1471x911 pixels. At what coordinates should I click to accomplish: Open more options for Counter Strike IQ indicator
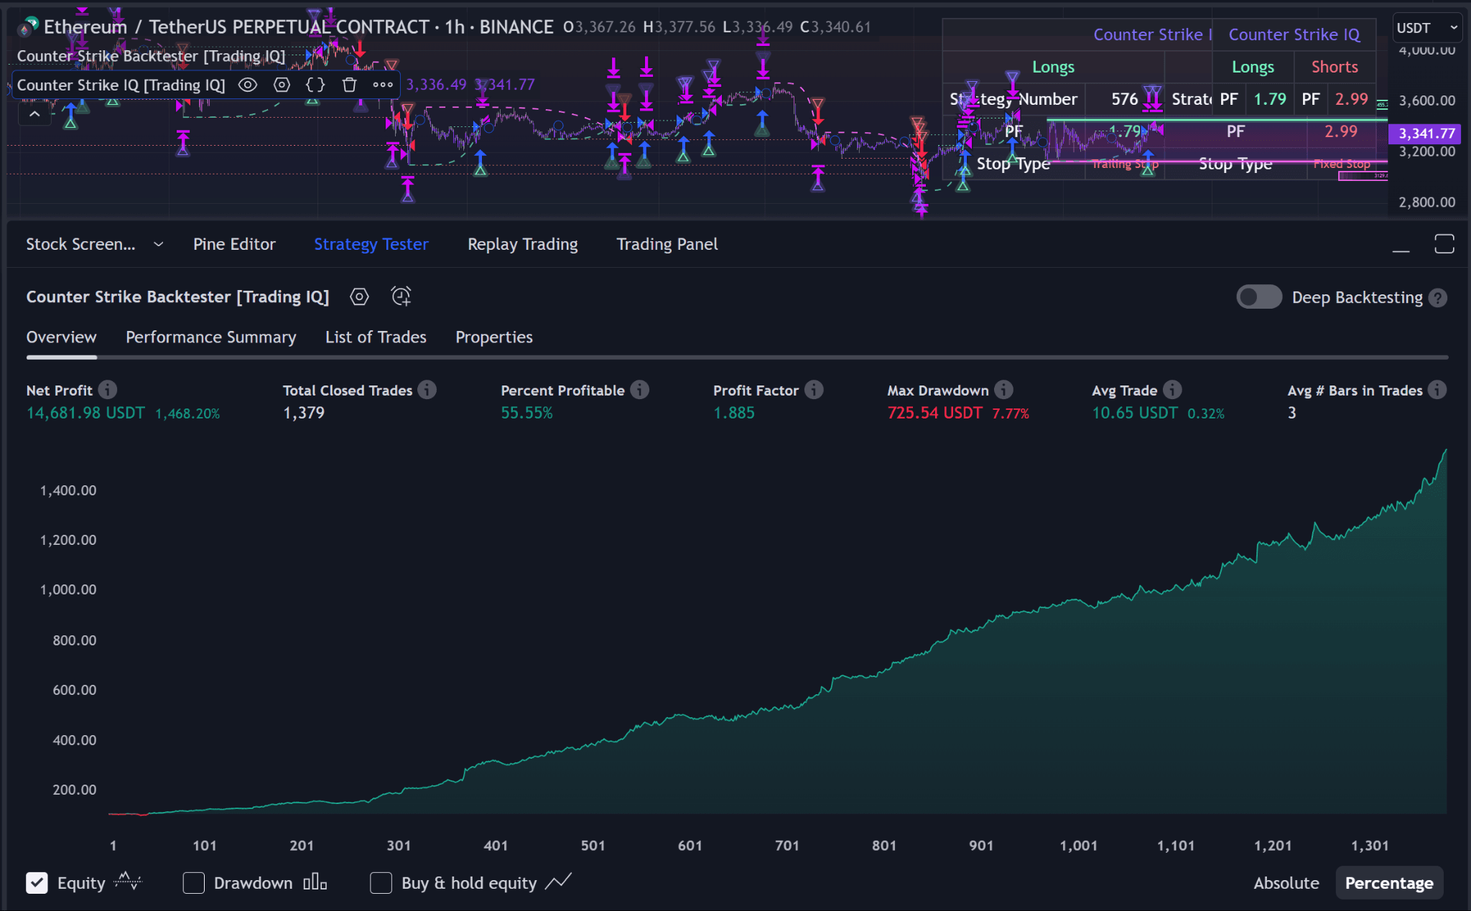(x=383, y=85)
